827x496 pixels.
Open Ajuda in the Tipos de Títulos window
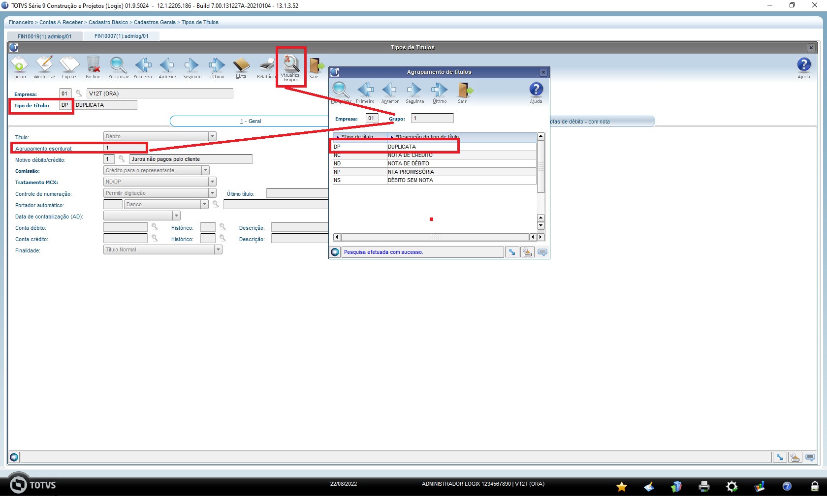pyautogui.click(x=804, y=67)
